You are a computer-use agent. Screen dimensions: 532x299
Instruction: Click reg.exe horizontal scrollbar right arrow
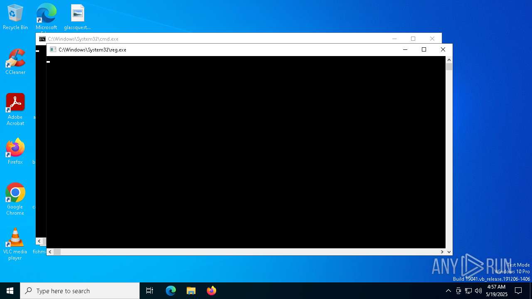[x=442, y=252]
